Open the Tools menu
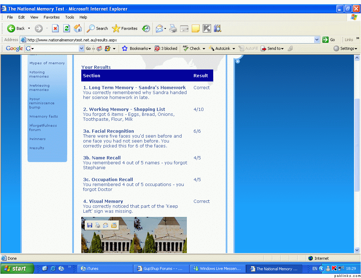This screenshot has height=278, width=361. tap(69, 17)
